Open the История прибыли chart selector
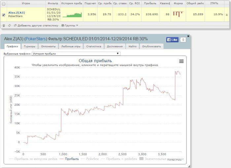Viewport: 231px width, 168px height. 76,53
